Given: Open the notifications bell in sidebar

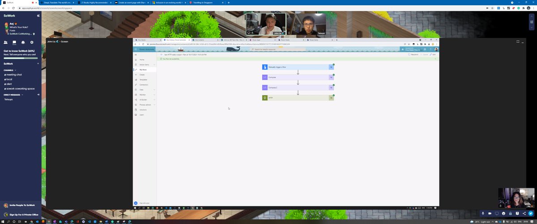Looking at the screenshot, I should click(x=23, y=42).
